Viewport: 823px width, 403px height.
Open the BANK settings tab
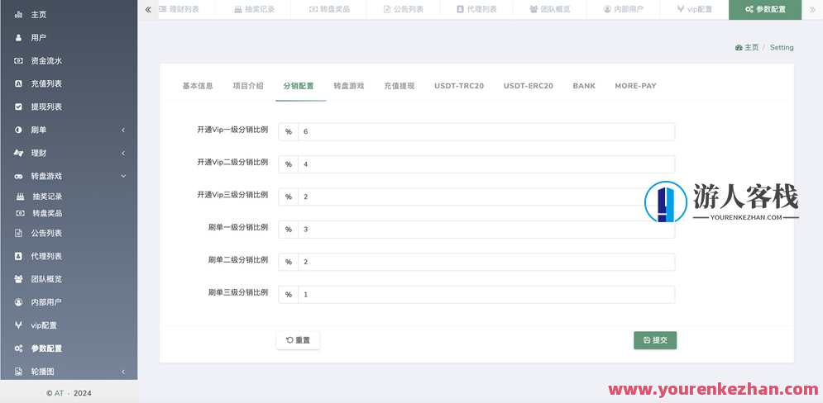584,86
